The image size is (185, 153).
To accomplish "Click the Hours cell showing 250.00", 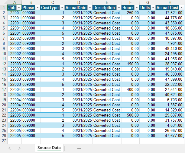I will tap(131, 13).
